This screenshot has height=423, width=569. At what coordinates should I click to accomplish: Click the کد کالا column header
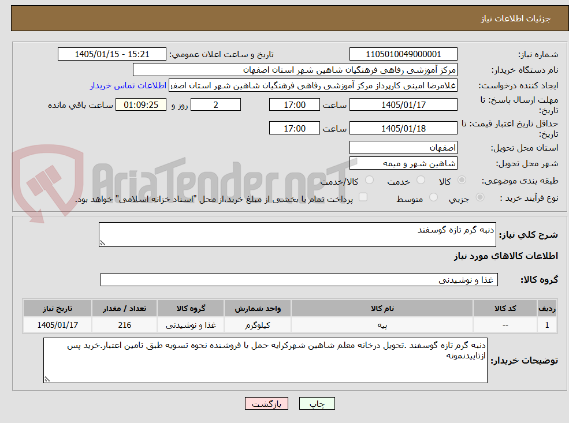pyautogui.click(x=505, y=309)
